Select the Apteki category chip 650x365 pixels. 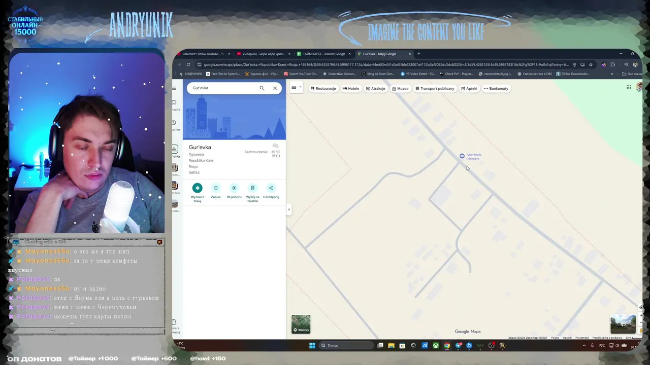click(469, 88)
